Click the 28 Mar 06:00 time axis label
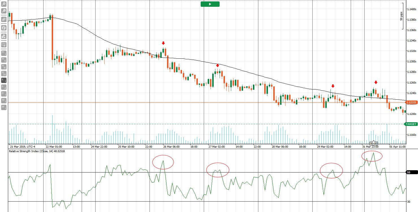418x212 pixels. click(x=280, y=147)
